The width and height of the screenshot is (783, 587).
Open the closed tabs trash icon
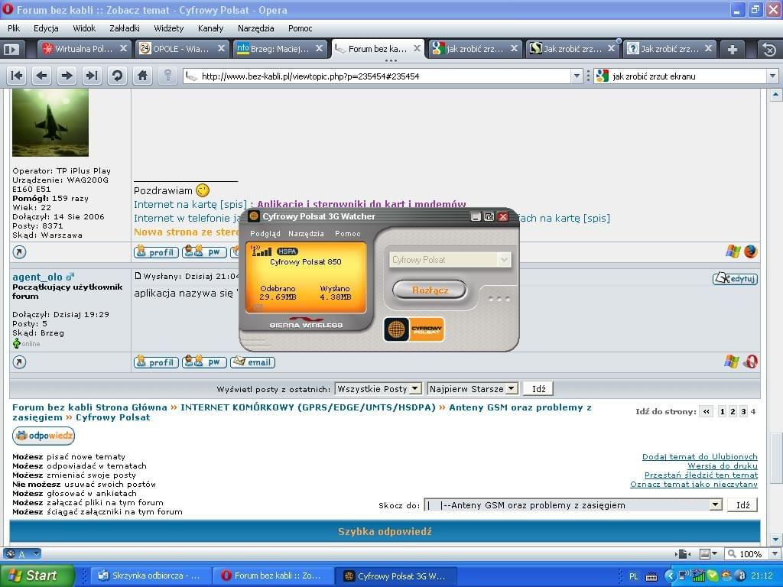click(x=769, y=50)
